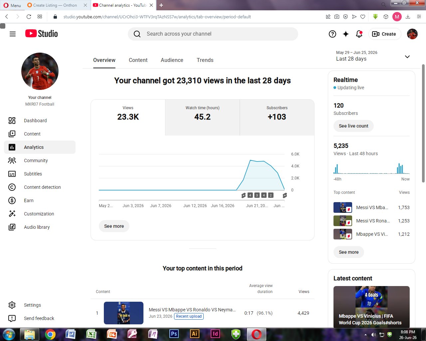Open the notifications bell

(359, 34)
